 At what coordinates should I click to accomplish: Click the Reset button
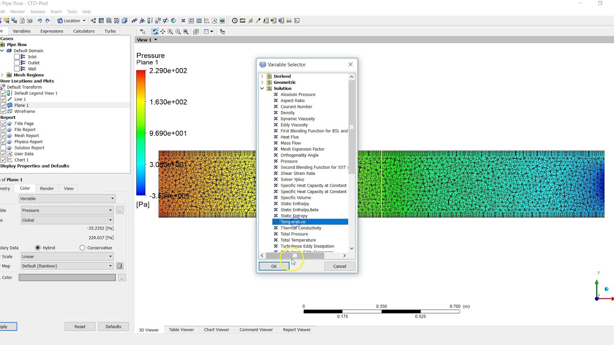coord(80,326)
